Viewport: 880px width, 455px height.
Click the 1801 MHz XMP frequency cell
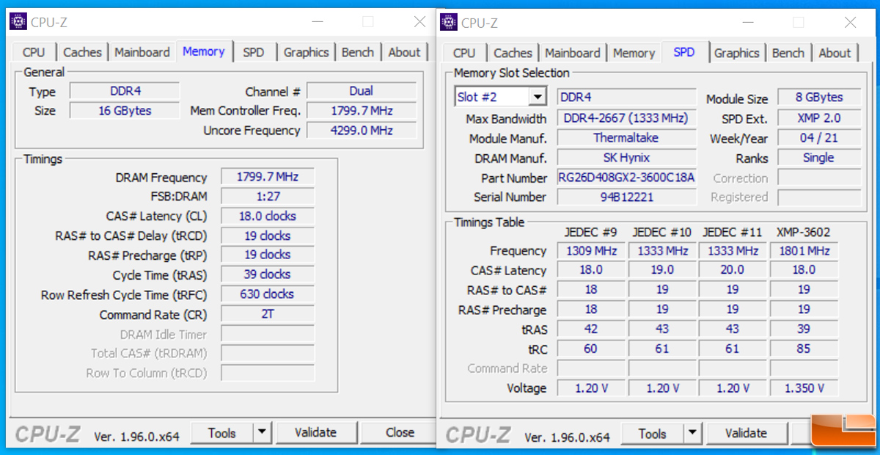tap(804, 251)
